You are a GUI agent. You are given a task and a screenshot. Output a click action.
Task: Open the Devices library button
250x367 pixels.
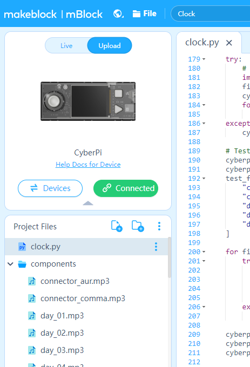tap(50, 188)
